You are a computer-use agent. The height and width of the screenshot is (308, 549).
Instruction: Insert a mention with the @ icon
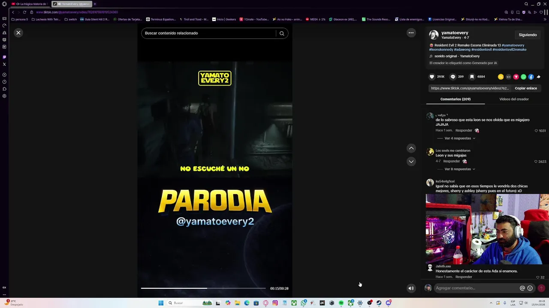tap(522, 288)
